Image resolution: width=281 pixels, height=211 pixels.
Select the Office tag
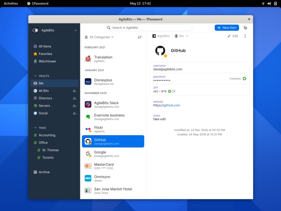54,143
